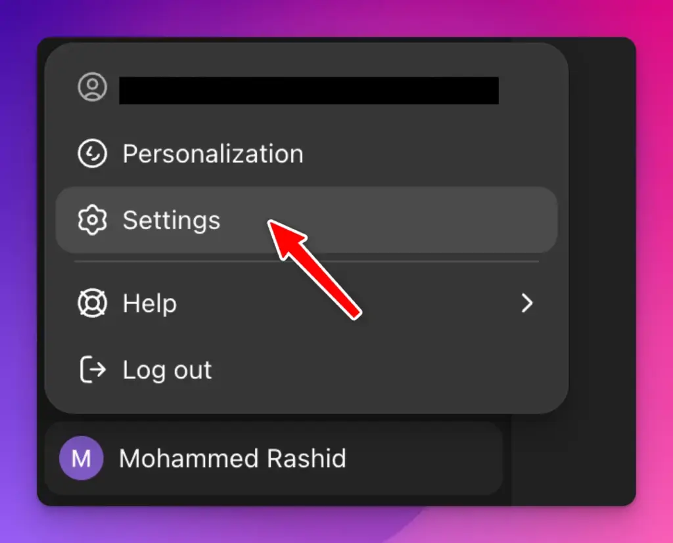The width and height of the screenshot is (673, 543).
Task: Click the Personalization smiley-clock icon
Action: coord(92,153)
